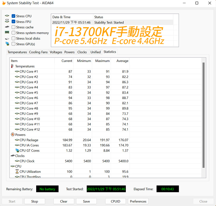Click the chip icon beside CPU Clock
The height and width of the screenshot is (206, 216).
click(17, 161)
